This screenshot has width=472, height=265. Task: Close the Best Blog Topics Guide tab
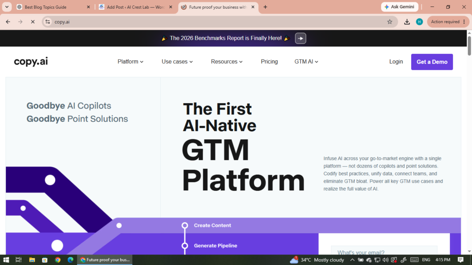pos(88,7)
